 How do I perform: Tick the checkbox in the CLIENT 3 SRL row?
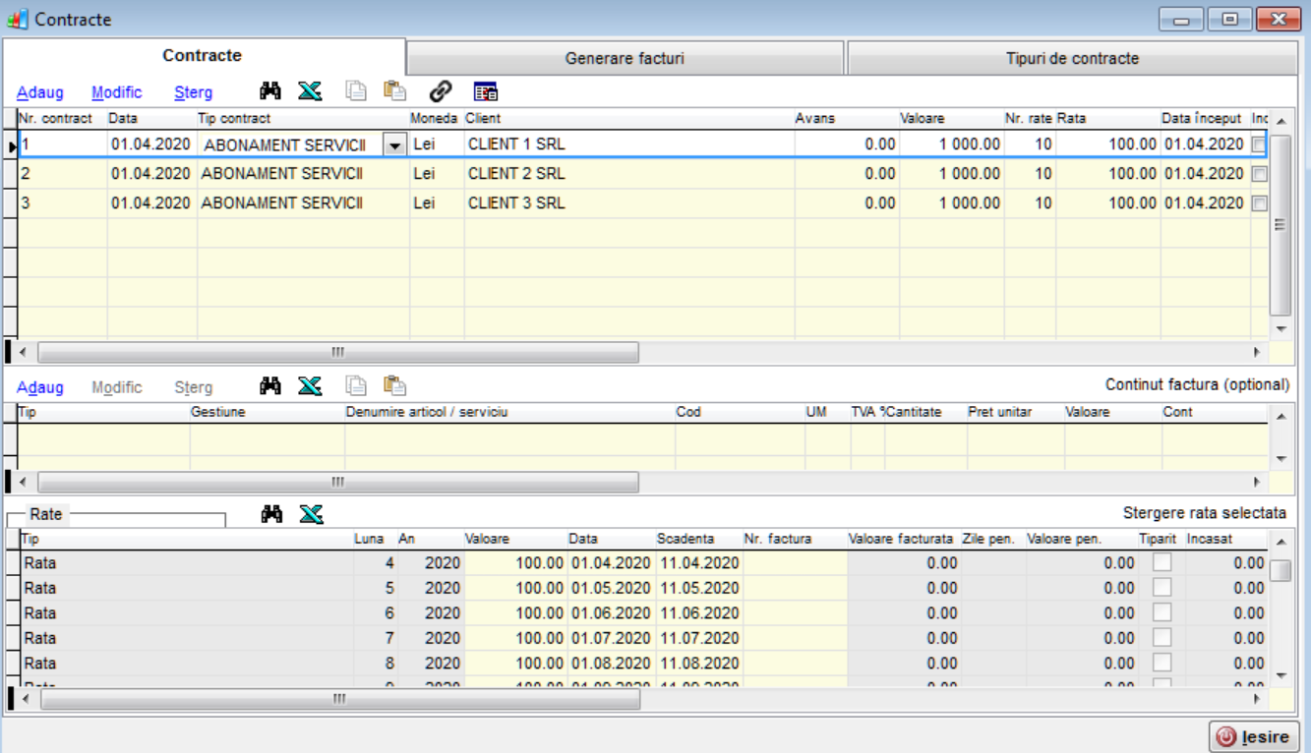point(1259,203)
